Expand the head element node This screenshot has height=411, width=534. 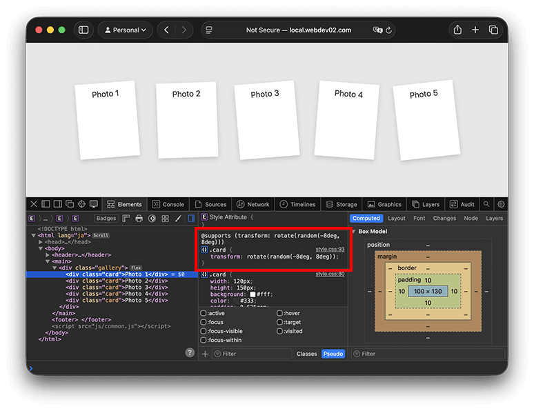(x=41, y=242)
